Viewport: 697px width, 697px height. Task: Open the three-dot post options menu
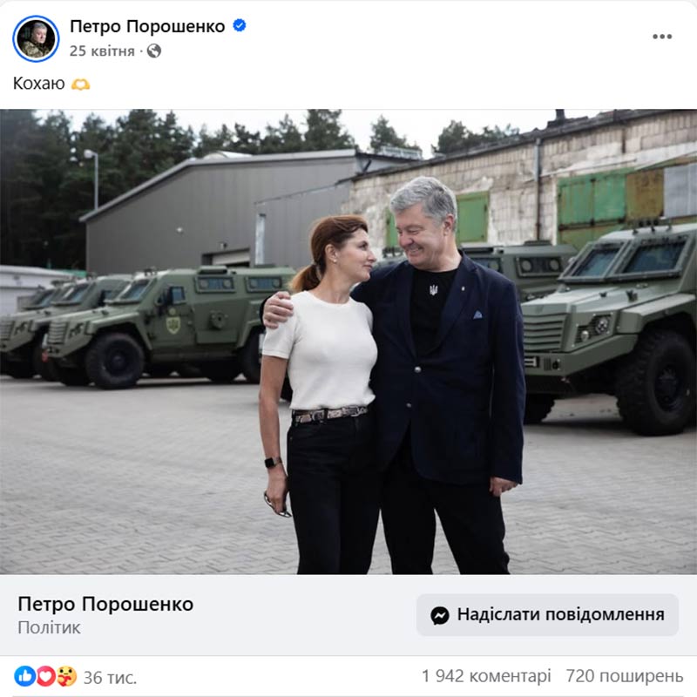(x=662, y=37)
